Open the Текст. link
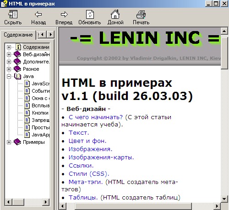This screenshot has width=229, height=210. [79, 133]
